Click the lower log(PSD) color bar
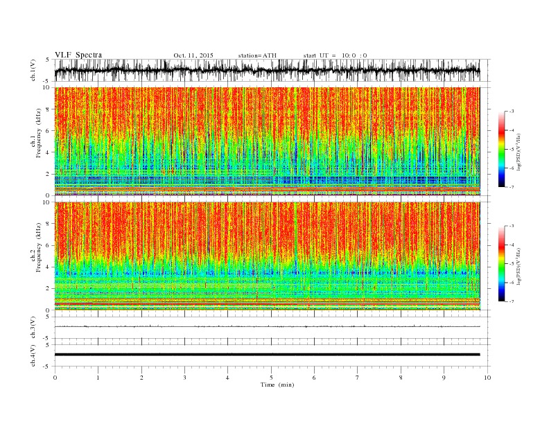549x424 pixels. pos(501,264)
